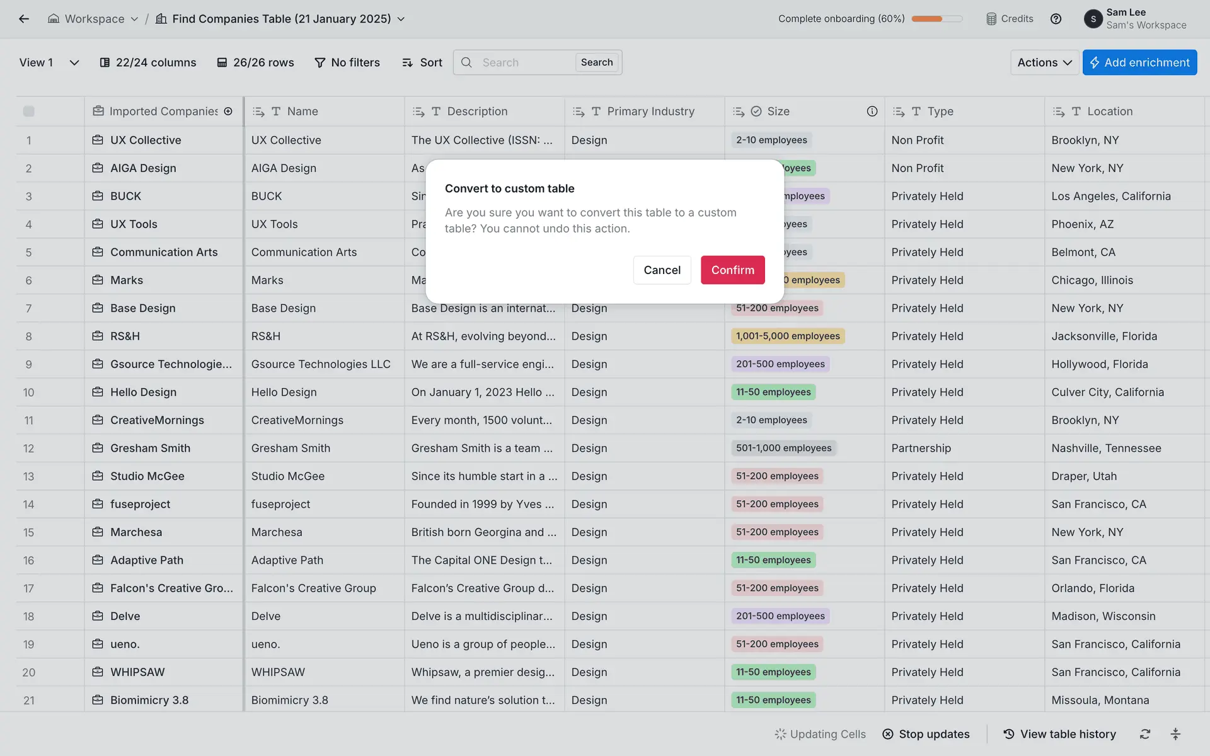Click the Search input field

tap(523, 62)
